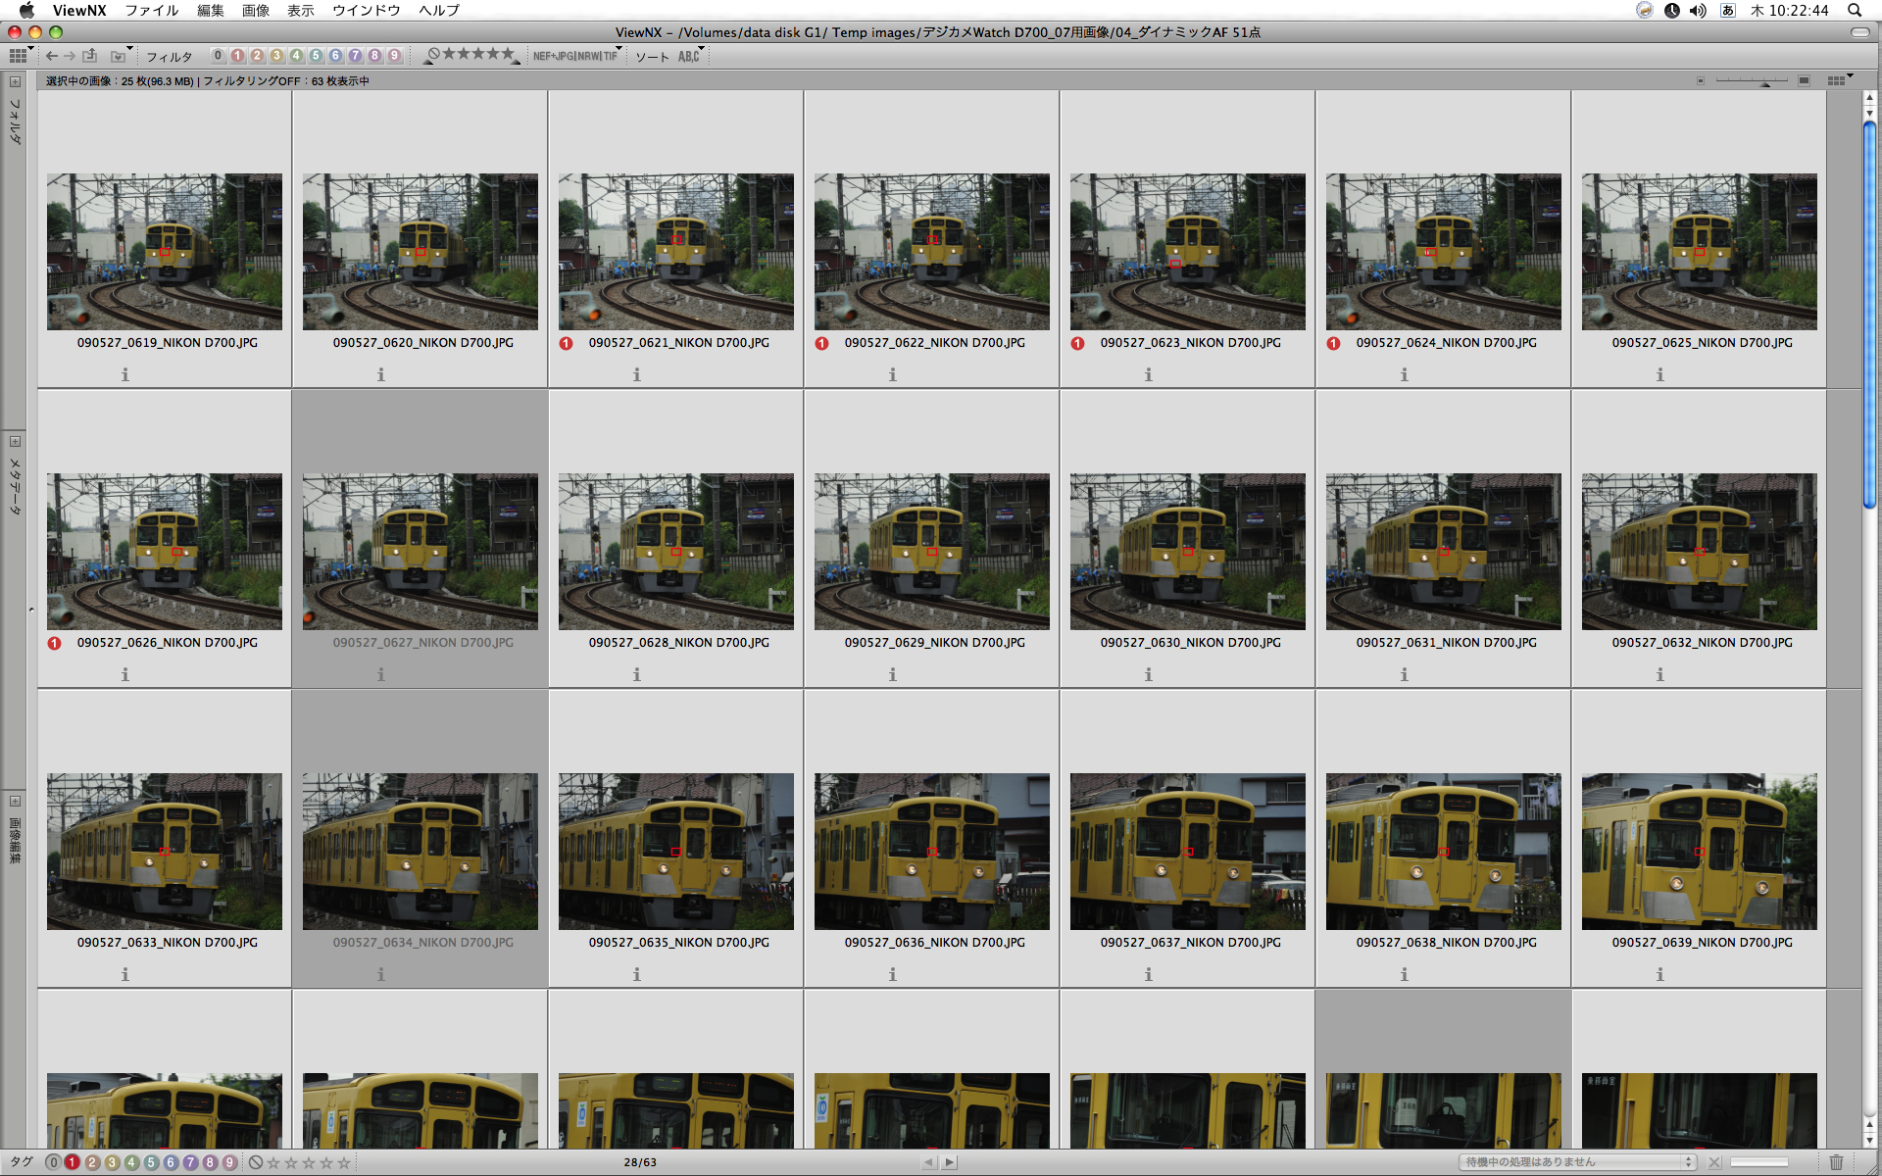Toggle filter label 9 in the toolbar
This screenshot has height=1176, width=1882.
394,56
